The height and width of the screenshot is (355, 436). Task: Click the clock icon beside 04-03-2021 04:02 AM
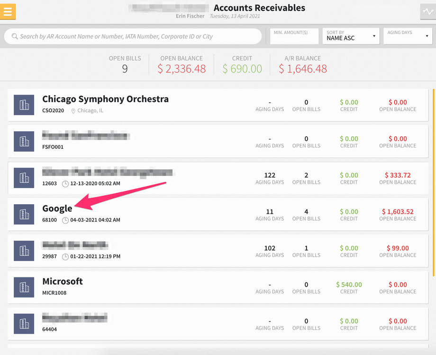(x=65, y=220)
